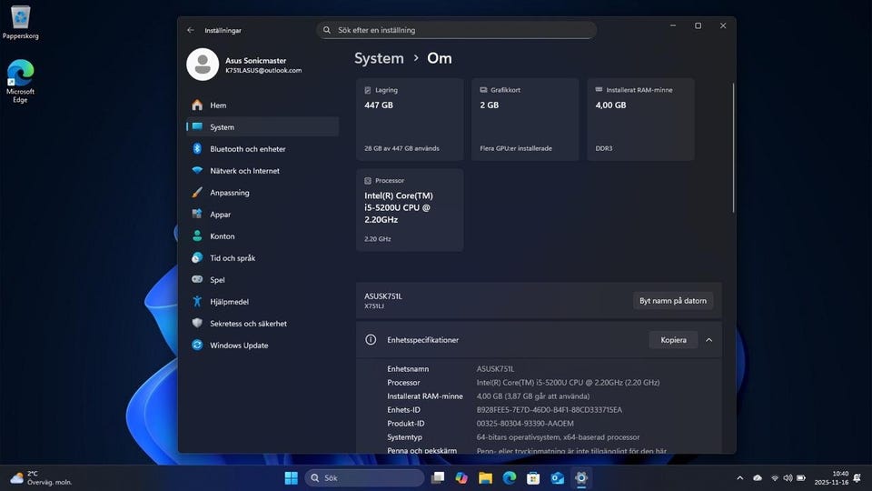Viewport: 872px width, 491px height.
Task: Open the Lagring storage card
Action: (410, 119)
